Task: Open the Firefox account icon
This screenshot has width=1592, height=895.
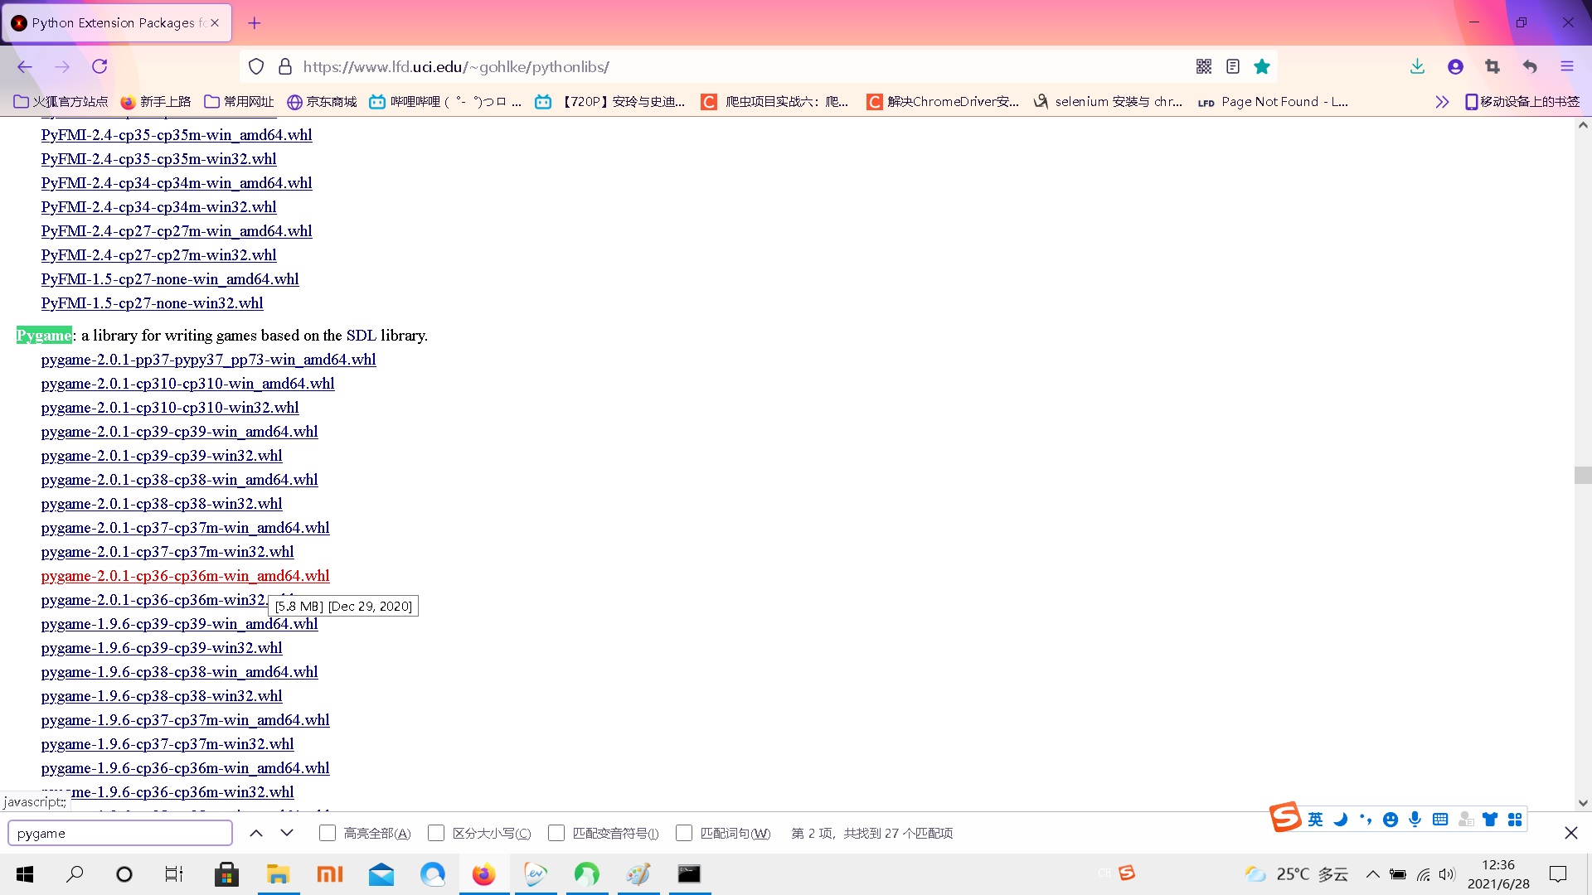Action: tap(1455, 66)
